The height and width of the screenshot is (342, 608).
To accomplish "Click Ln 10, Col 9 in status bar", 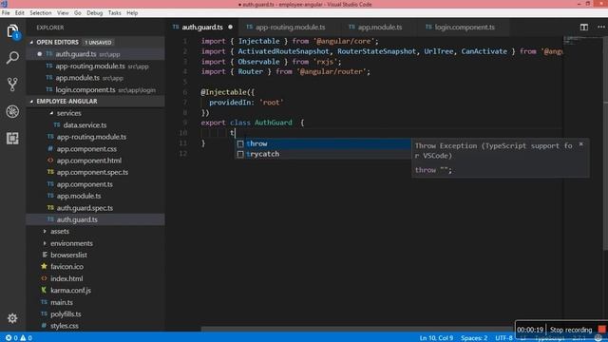I will 436,338.
